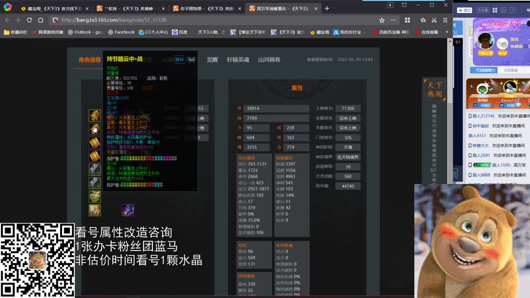Screen dimensions: 530x298
Task: Toggle the bookmark star in address bar
Action: (x=382, y=19)
